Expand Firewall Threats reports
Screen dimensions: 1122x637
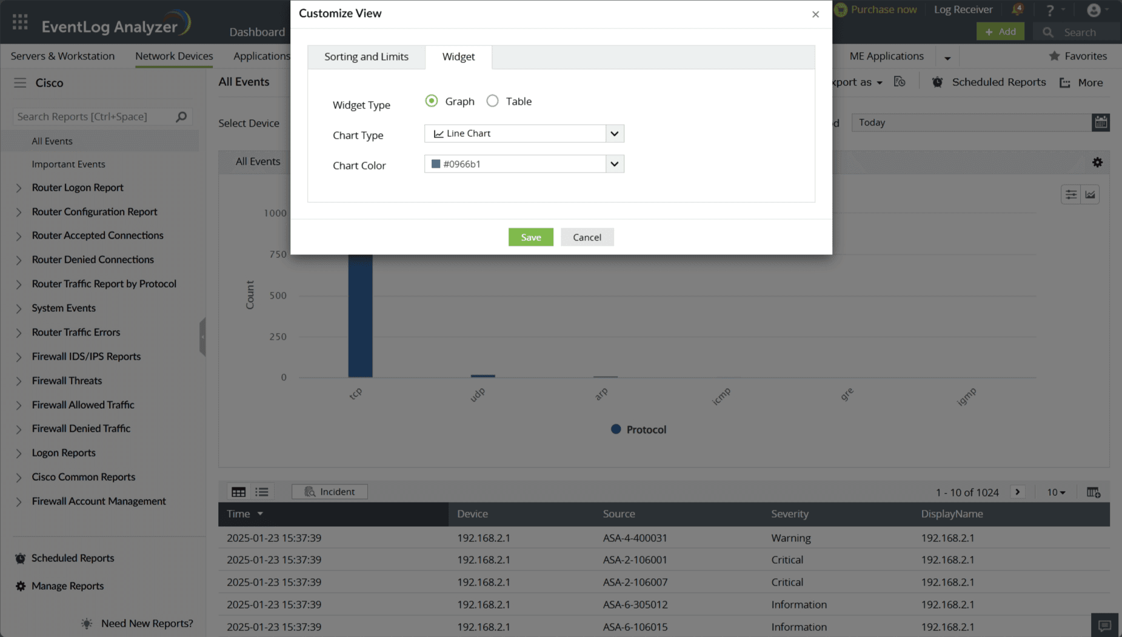pos(19,381)
